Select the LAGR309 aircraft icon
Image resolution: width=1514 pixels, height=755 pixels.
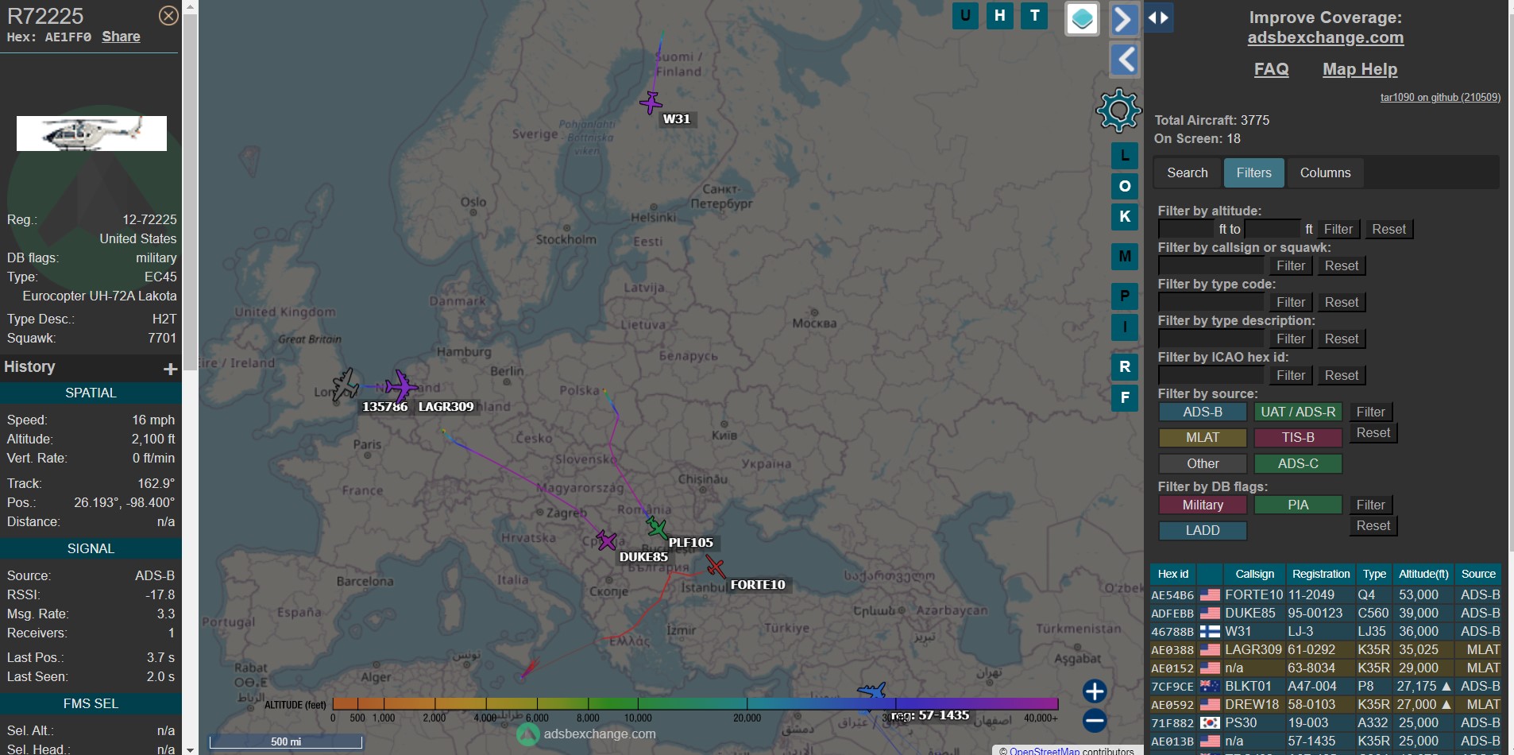pos(402,386)
